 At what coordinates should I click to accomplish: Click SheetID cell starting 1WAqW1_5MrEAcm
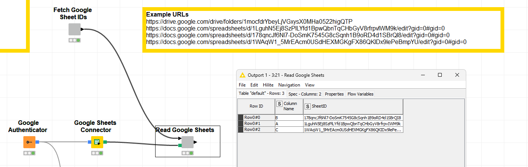pyautogui.click(x=353, y=130)
